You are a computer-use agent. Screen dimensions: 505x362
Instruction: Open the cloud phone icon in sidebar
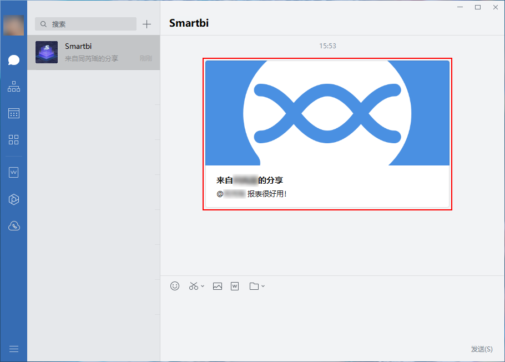click(14, 226)
